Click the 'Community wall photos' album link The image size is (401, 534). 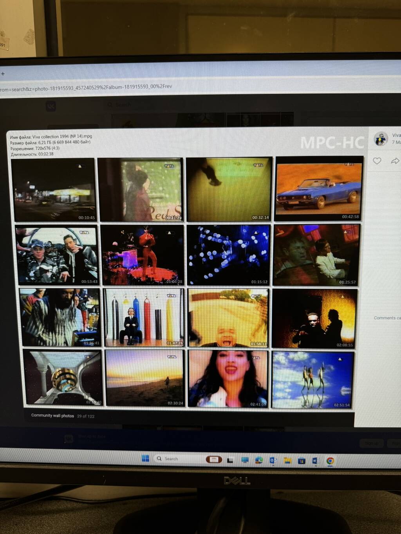52,415
